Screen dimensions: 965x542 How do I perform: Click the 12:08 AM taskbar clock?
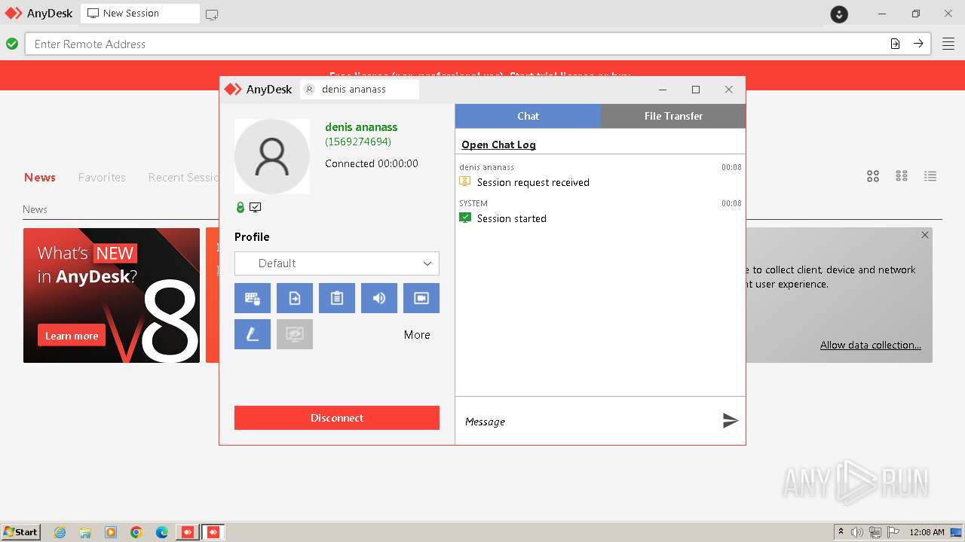pos(927,532)
